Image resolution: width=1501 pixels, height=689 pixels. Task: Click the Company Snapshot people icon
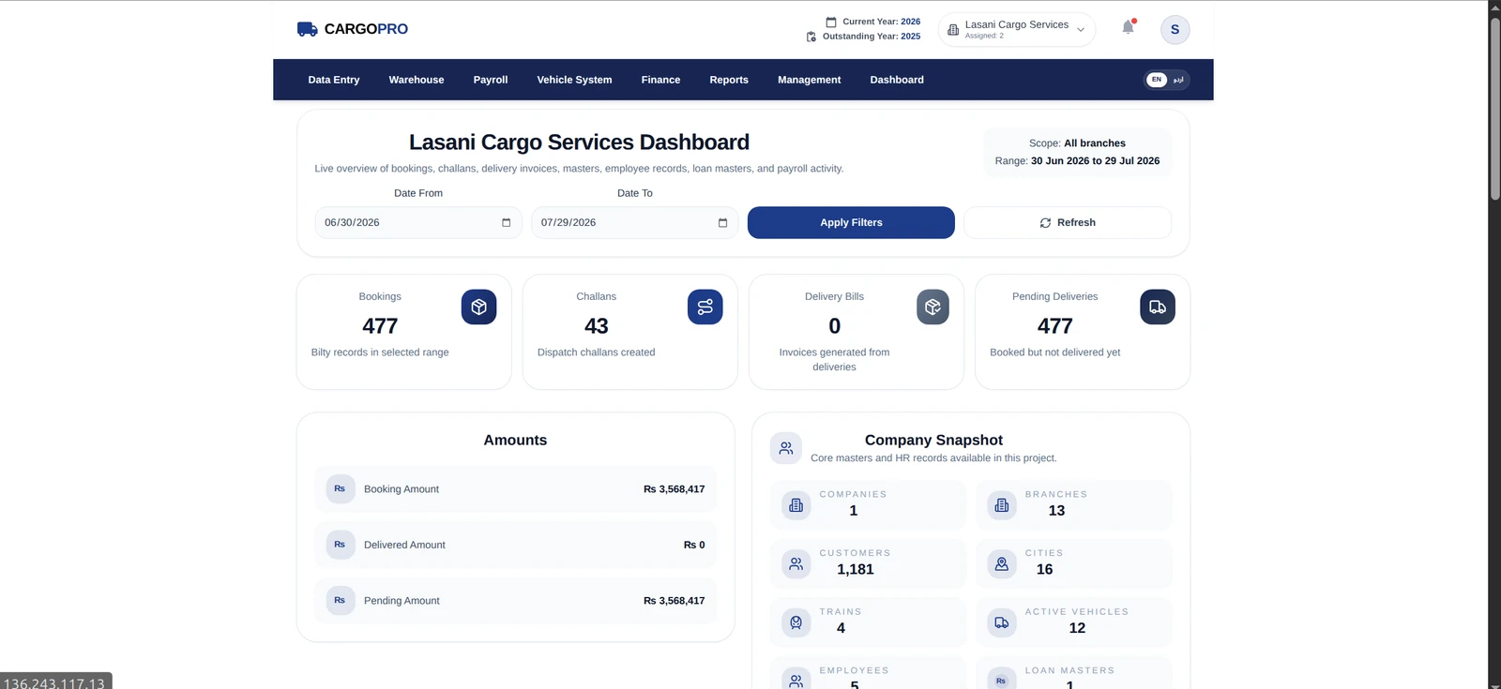point(786,448)
